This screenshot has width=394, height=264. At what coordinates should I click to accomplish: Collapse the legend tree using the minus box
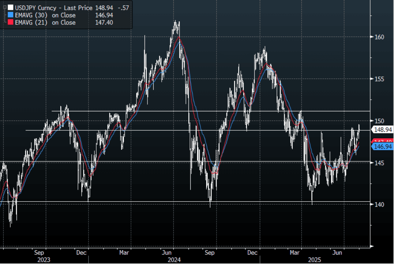click(x=4, y=7)
